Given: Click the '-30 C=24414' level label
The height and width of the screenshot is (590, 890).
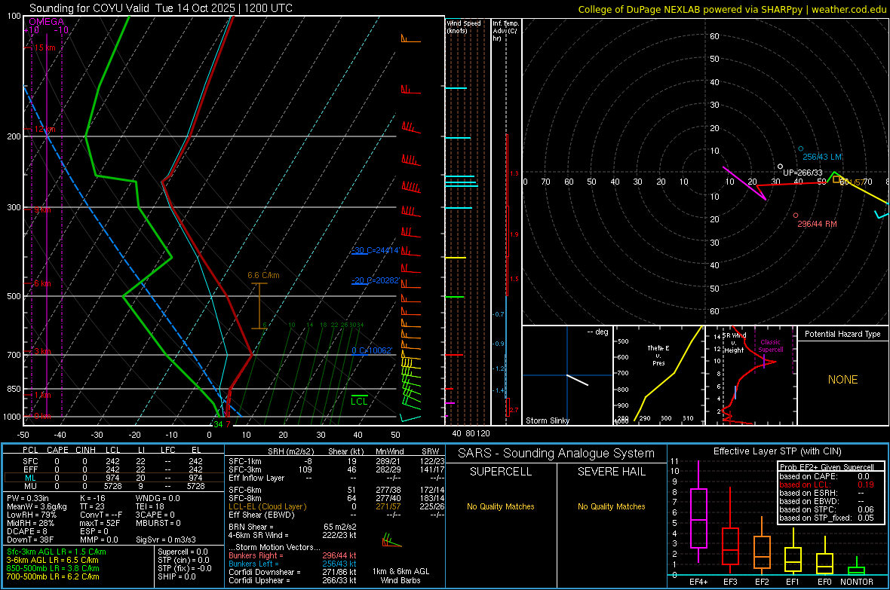Looking at the screenshot, I should pos(376,250).
